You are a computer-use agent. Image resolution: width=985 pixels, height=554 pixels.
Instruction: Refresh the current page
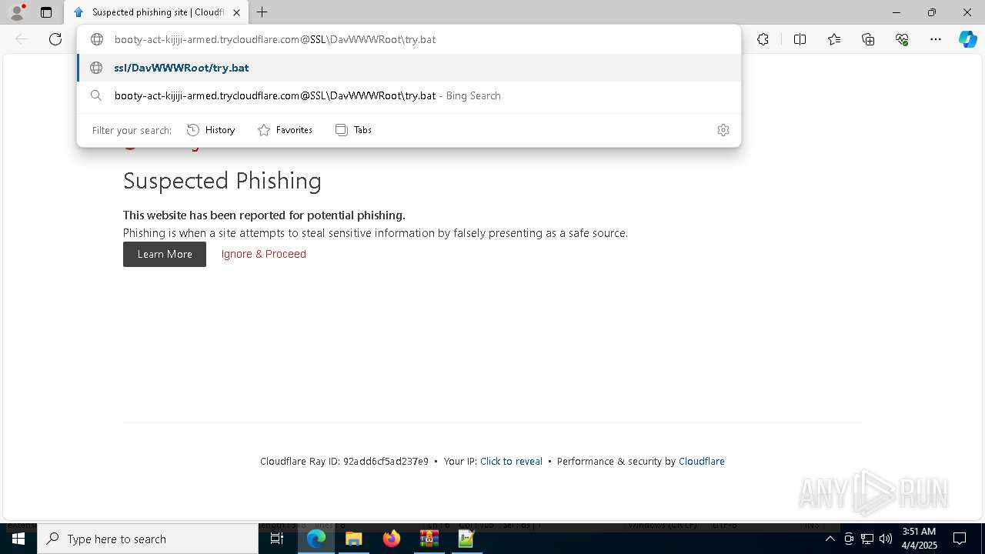tap(55, 39)
